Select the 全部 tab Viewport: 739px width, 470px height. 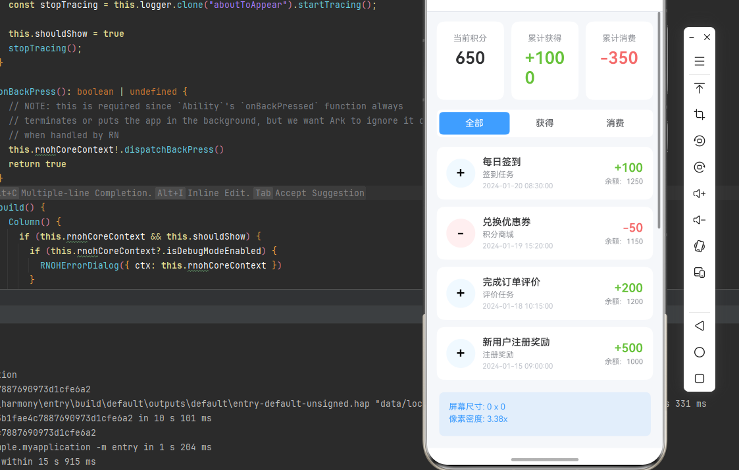(474, 123)
